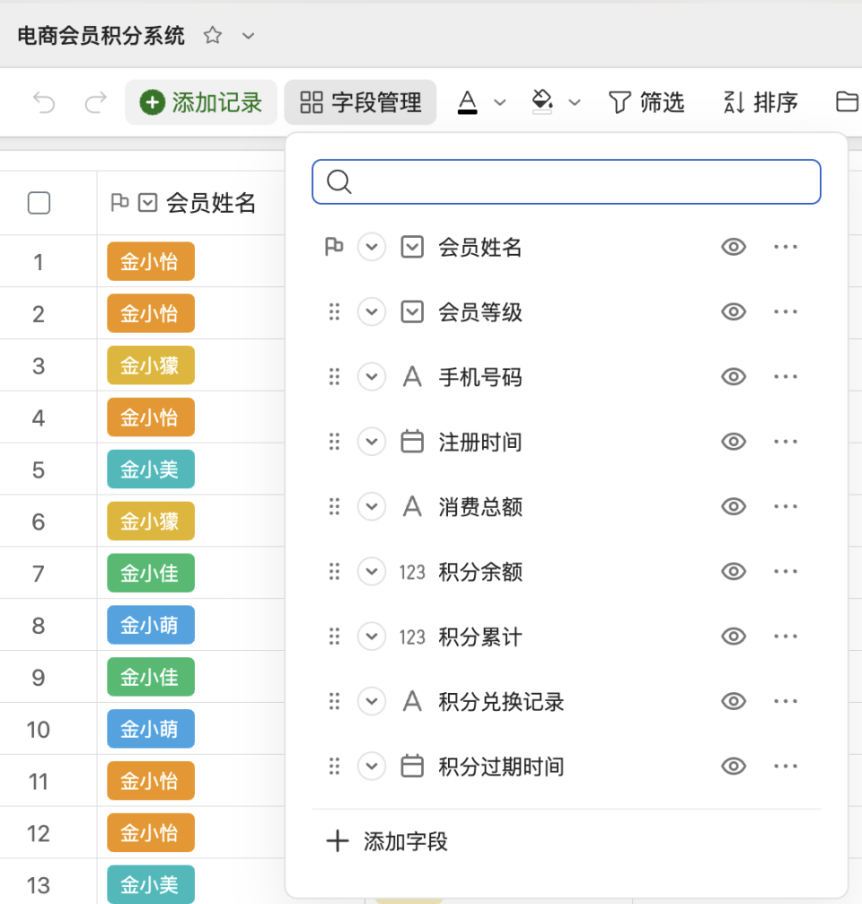Click the 筛选 filter funnel icon
862x904 pixels.
pyautogui.click(x=620, y=102)
